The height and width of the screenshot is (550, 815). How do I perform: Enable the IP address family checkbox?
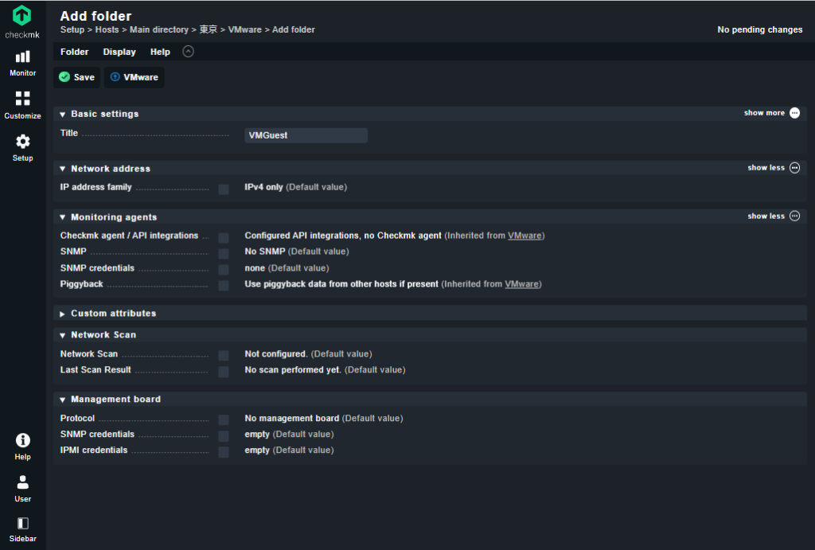pos(224,189)
